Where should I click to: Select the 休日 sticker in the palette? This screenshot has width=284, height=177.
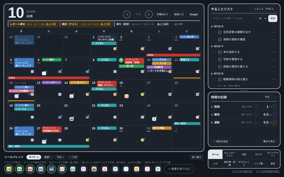click(x=73, y=169)
